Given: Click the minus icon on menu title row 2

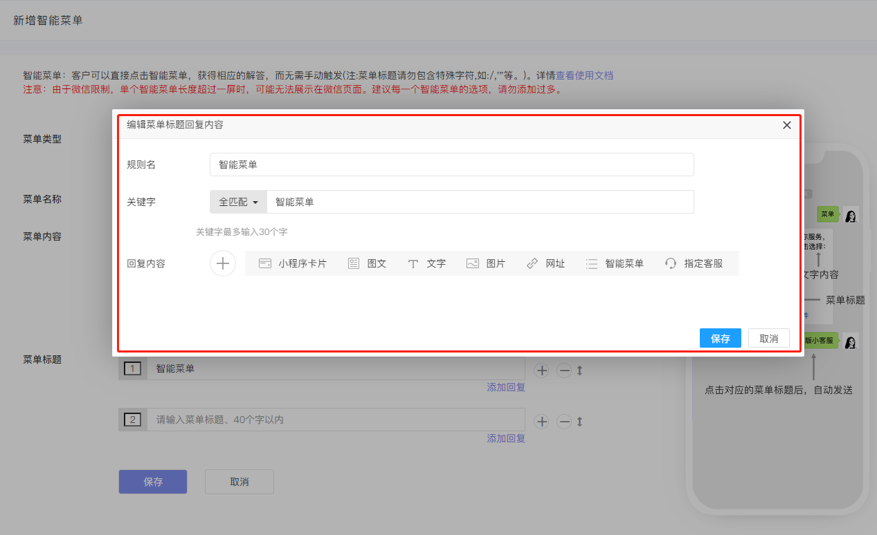Looking at the screenshot, I should (x=564, y=421).
